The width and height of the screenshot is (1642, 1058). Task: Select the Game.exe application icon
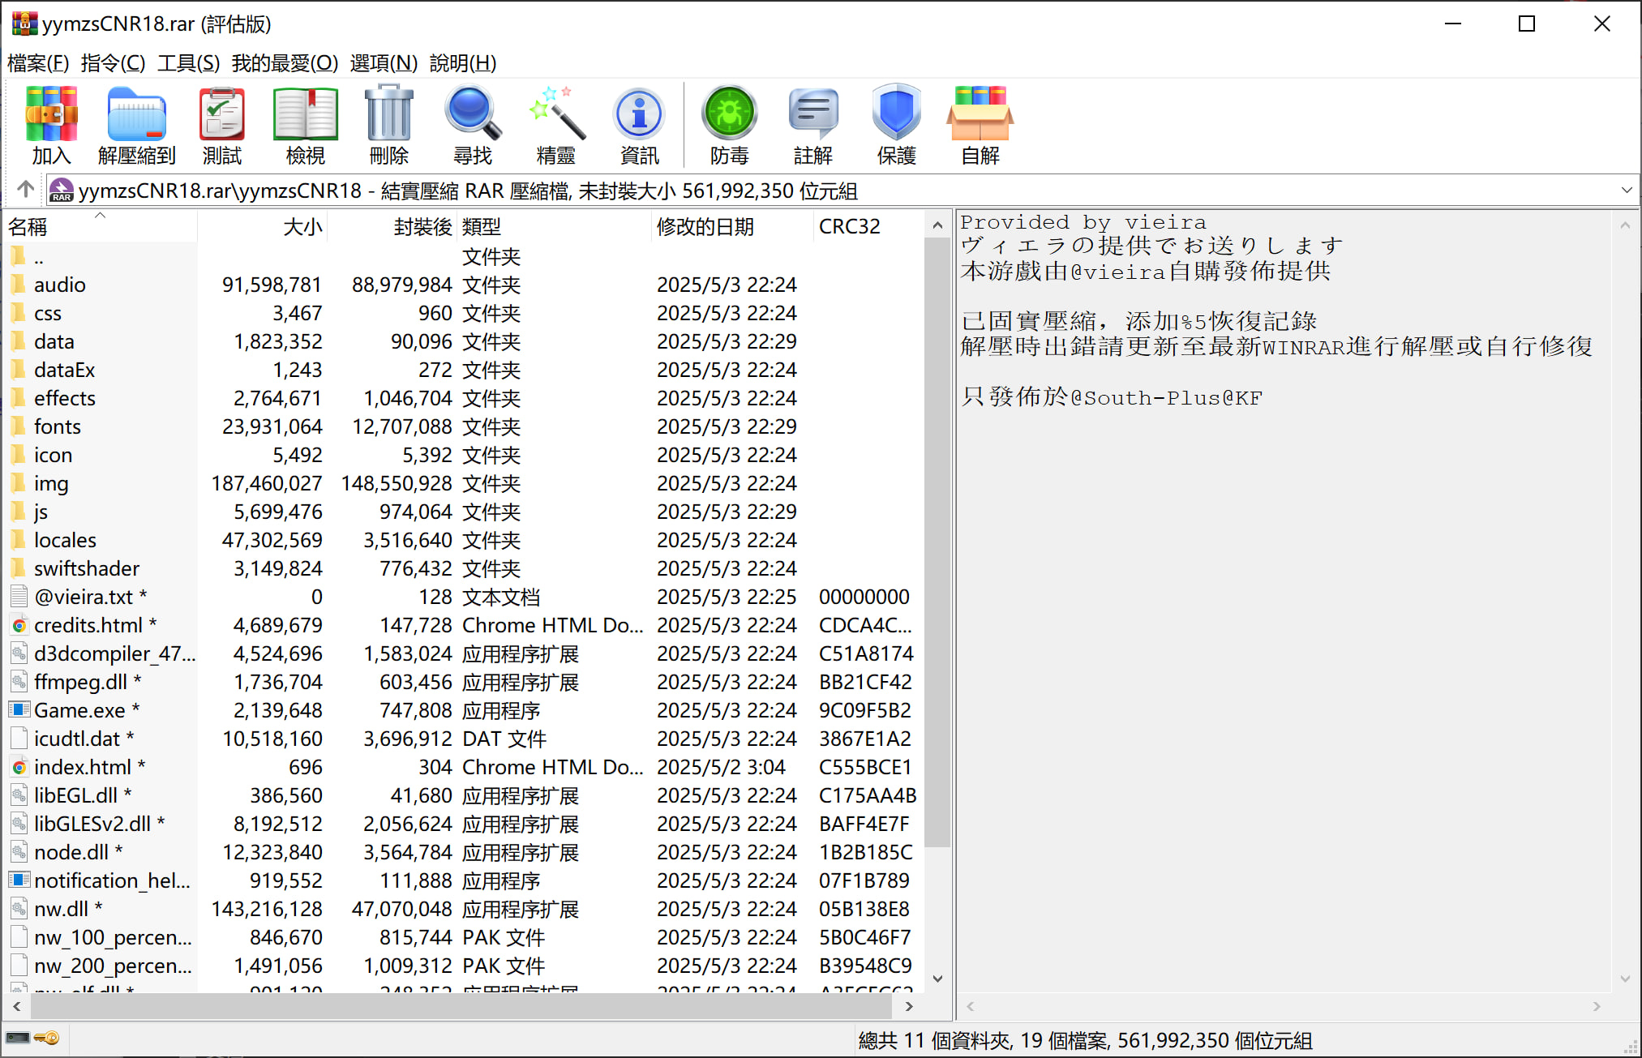(x=19, y=710)
